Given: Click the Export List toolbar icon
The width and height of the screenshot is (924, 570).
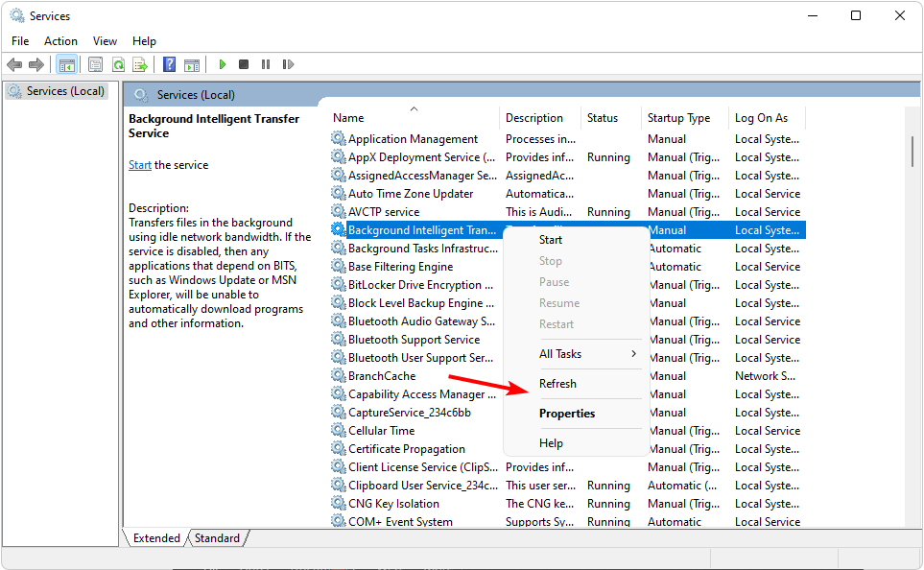Looking at the screenshot, I should 140,64.
